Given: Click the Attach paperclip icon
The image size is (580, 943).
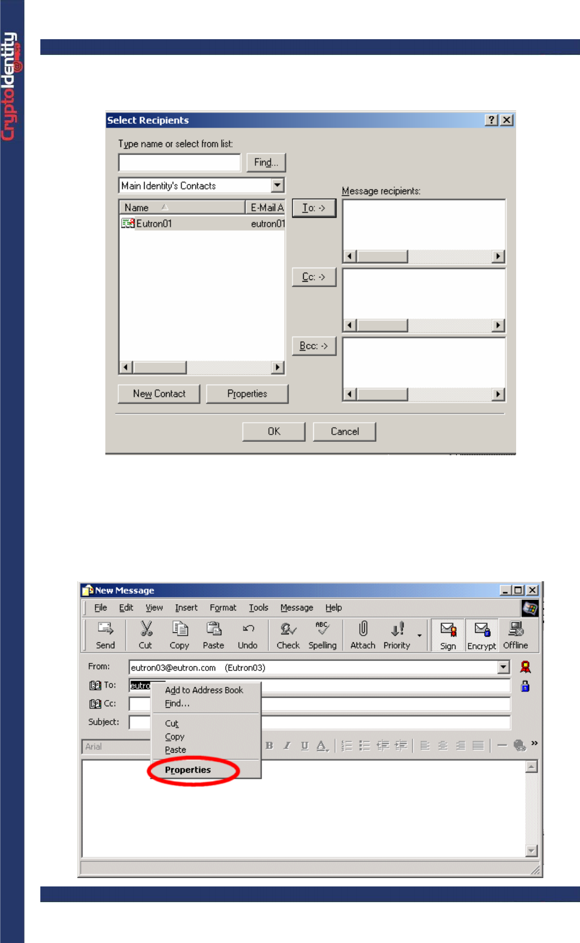Looking at the screenshot, I should 363,629.
